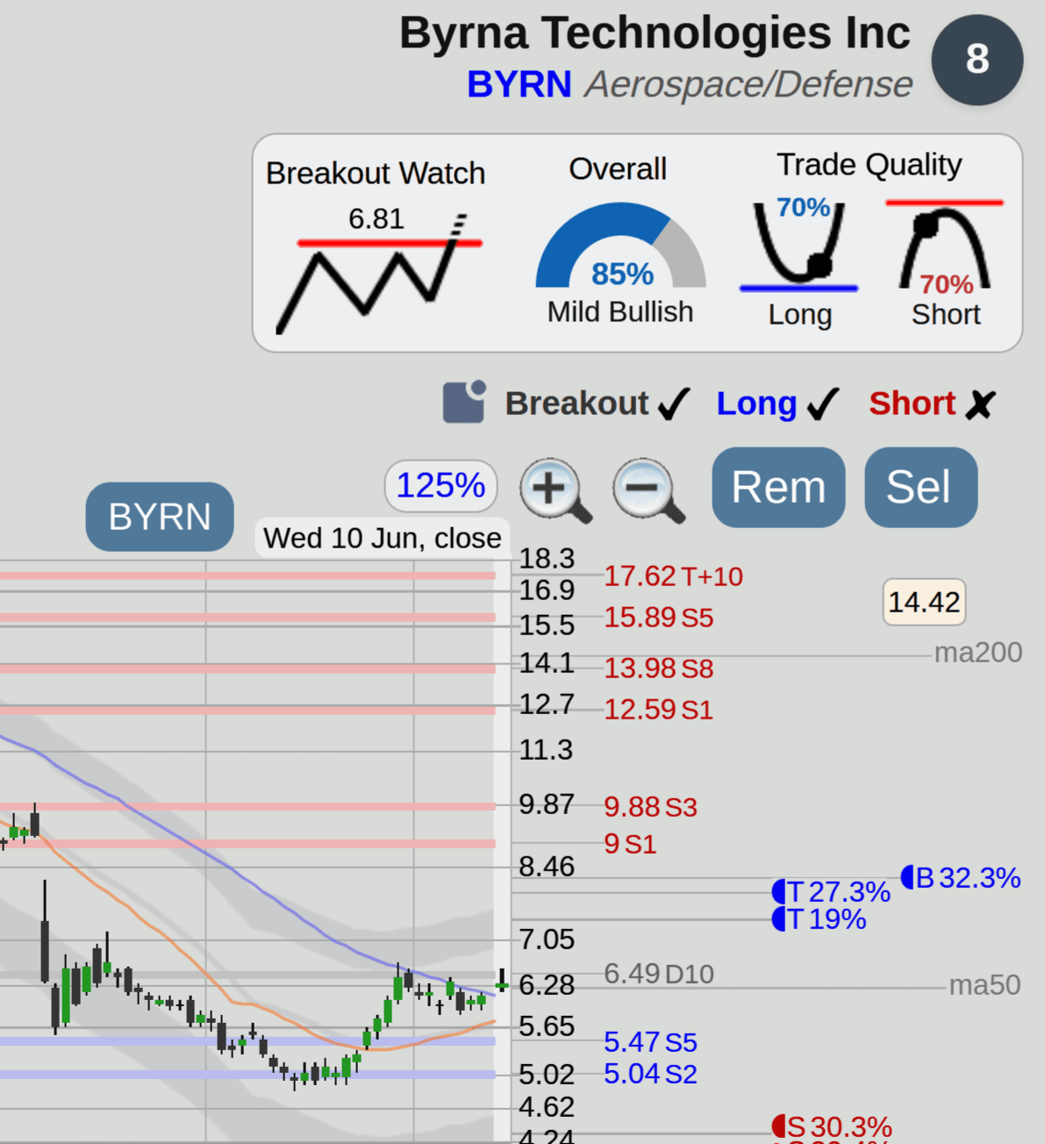Image resolution: width=1045 pixels, height=1144 pixels.
Task: Click the 5.47 S5 support label
Action: [x=650, y=1042]
